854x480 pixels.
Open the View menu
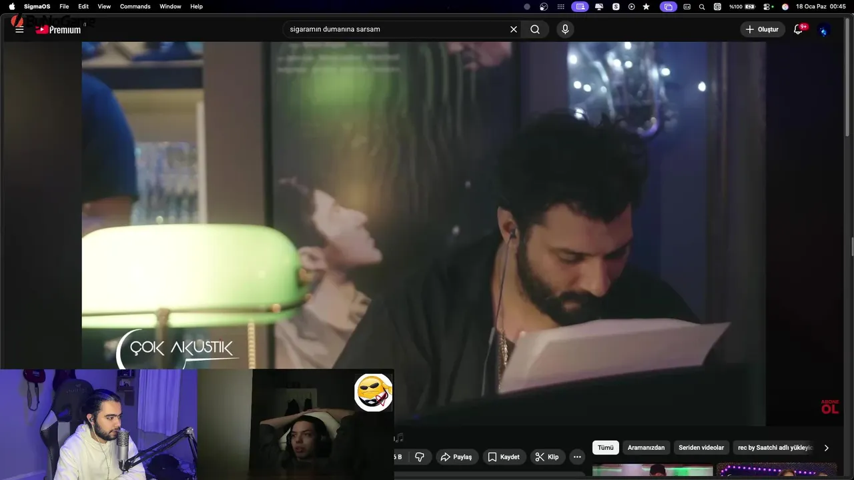[104, 7]
